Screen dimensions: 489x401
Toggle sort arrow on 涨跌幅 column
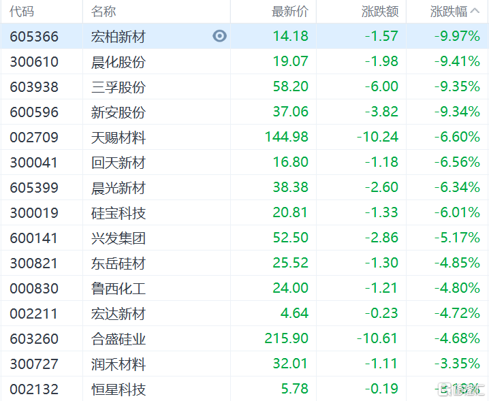475,12
